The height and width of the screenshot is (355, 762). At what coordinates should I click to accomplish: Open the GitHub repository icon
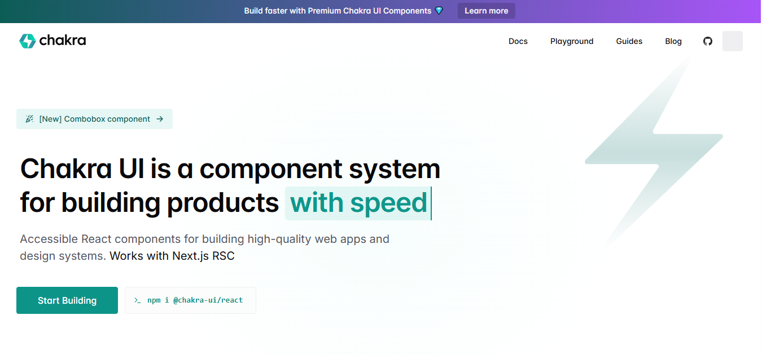(708, 41)
